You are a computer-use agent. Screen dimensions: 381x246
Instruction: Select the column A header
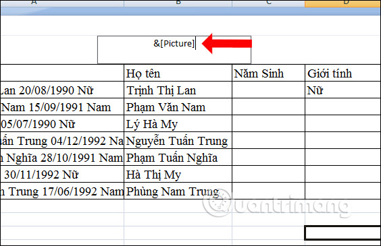point(62,3)
